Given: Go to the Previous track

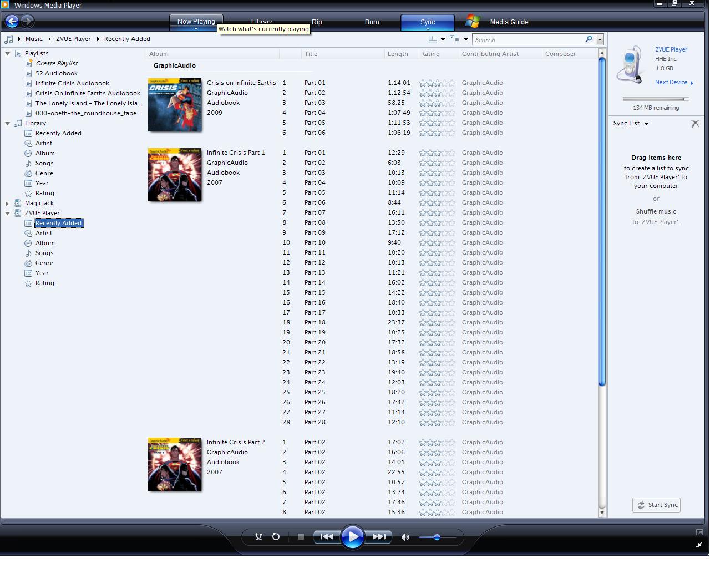Looking at the screenshot, I should [x=326, y=536].
